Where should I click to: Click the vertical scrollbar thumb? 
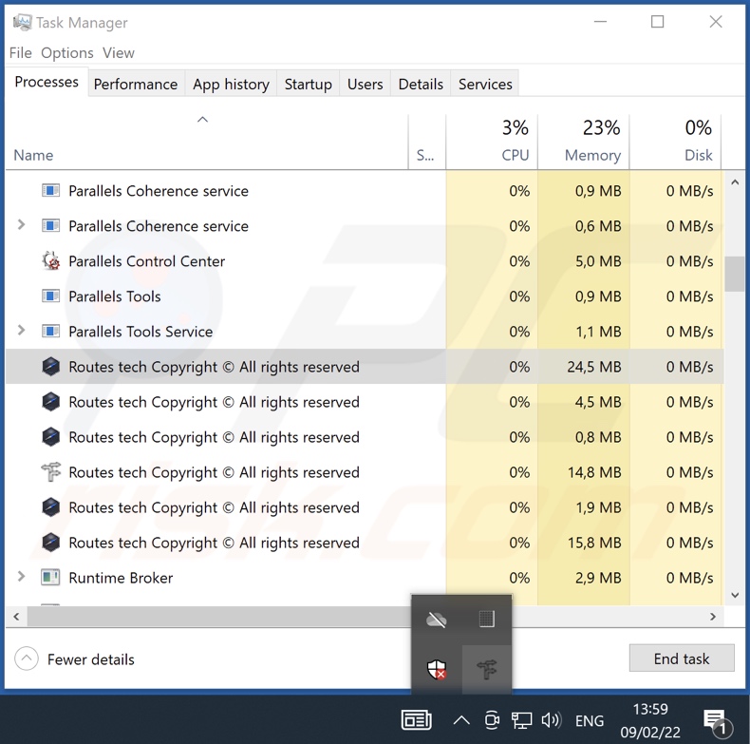pyautogui.click(x=734, y=274)
